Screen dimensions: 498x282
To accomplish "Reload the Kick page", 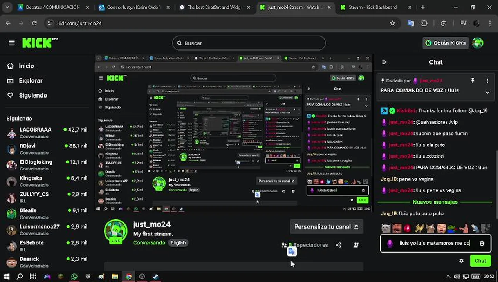I will (34, 23).
